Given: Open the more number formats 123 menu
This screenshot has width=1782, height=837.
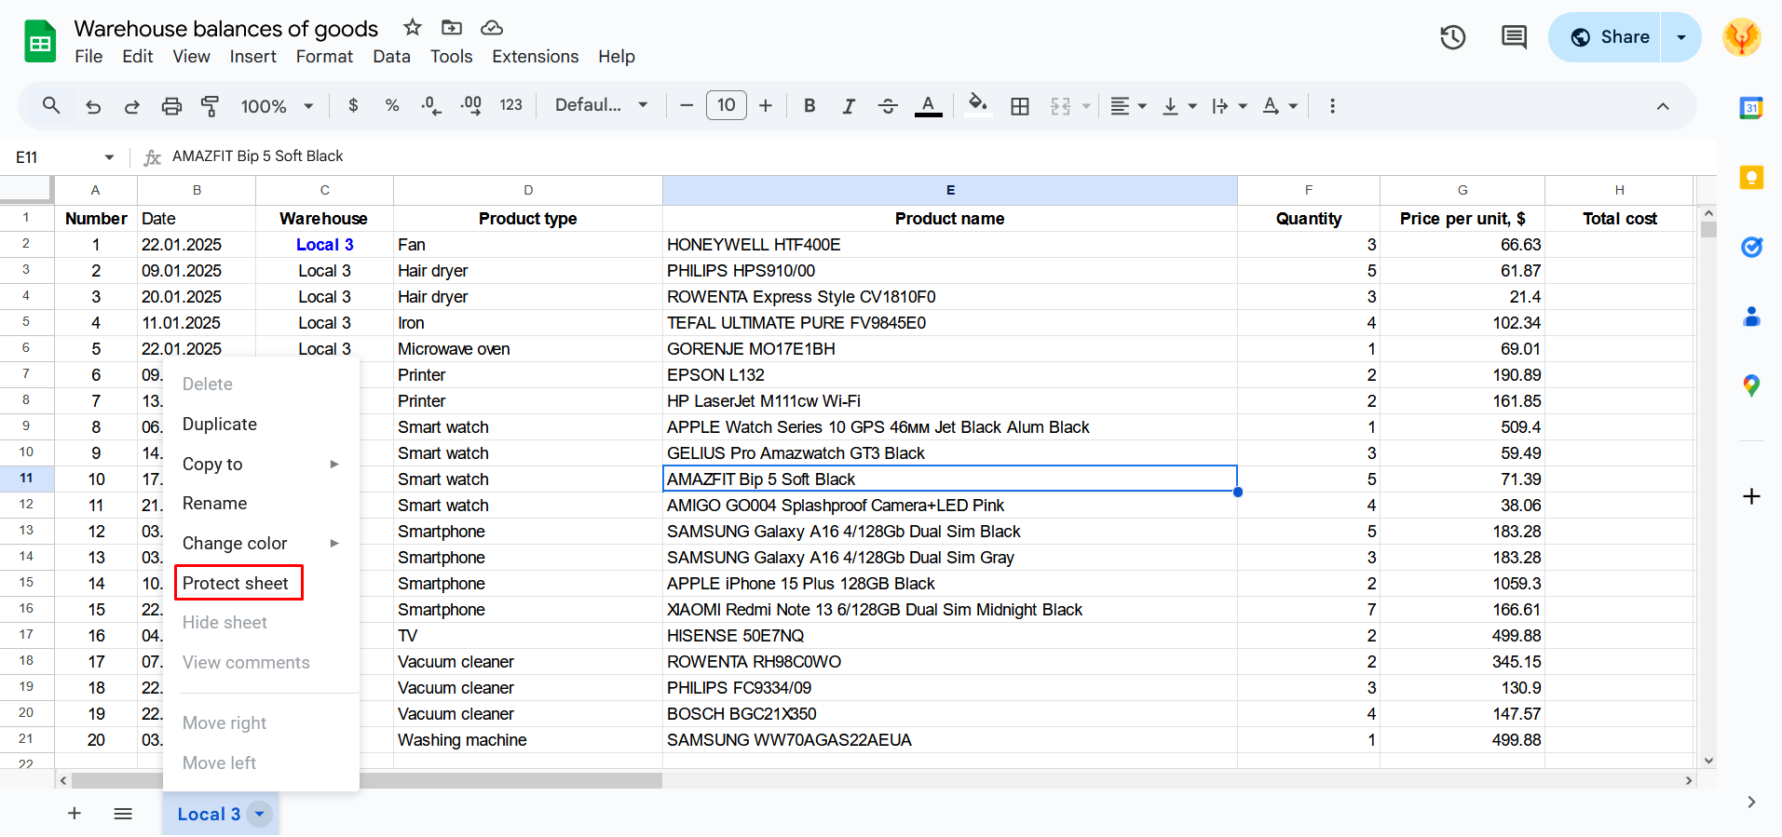Looking at the screenshot, I should [x=510, y=106].
